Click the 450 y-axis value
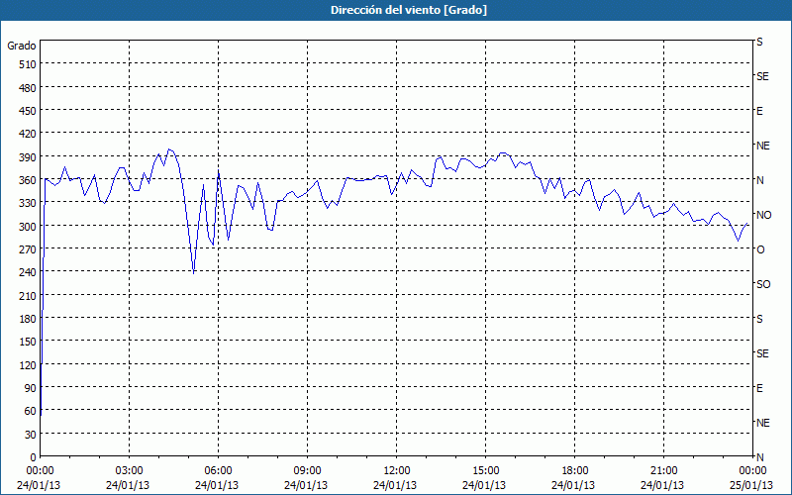The width and height of the screenshot is (792, 495). tap(28, 111)
